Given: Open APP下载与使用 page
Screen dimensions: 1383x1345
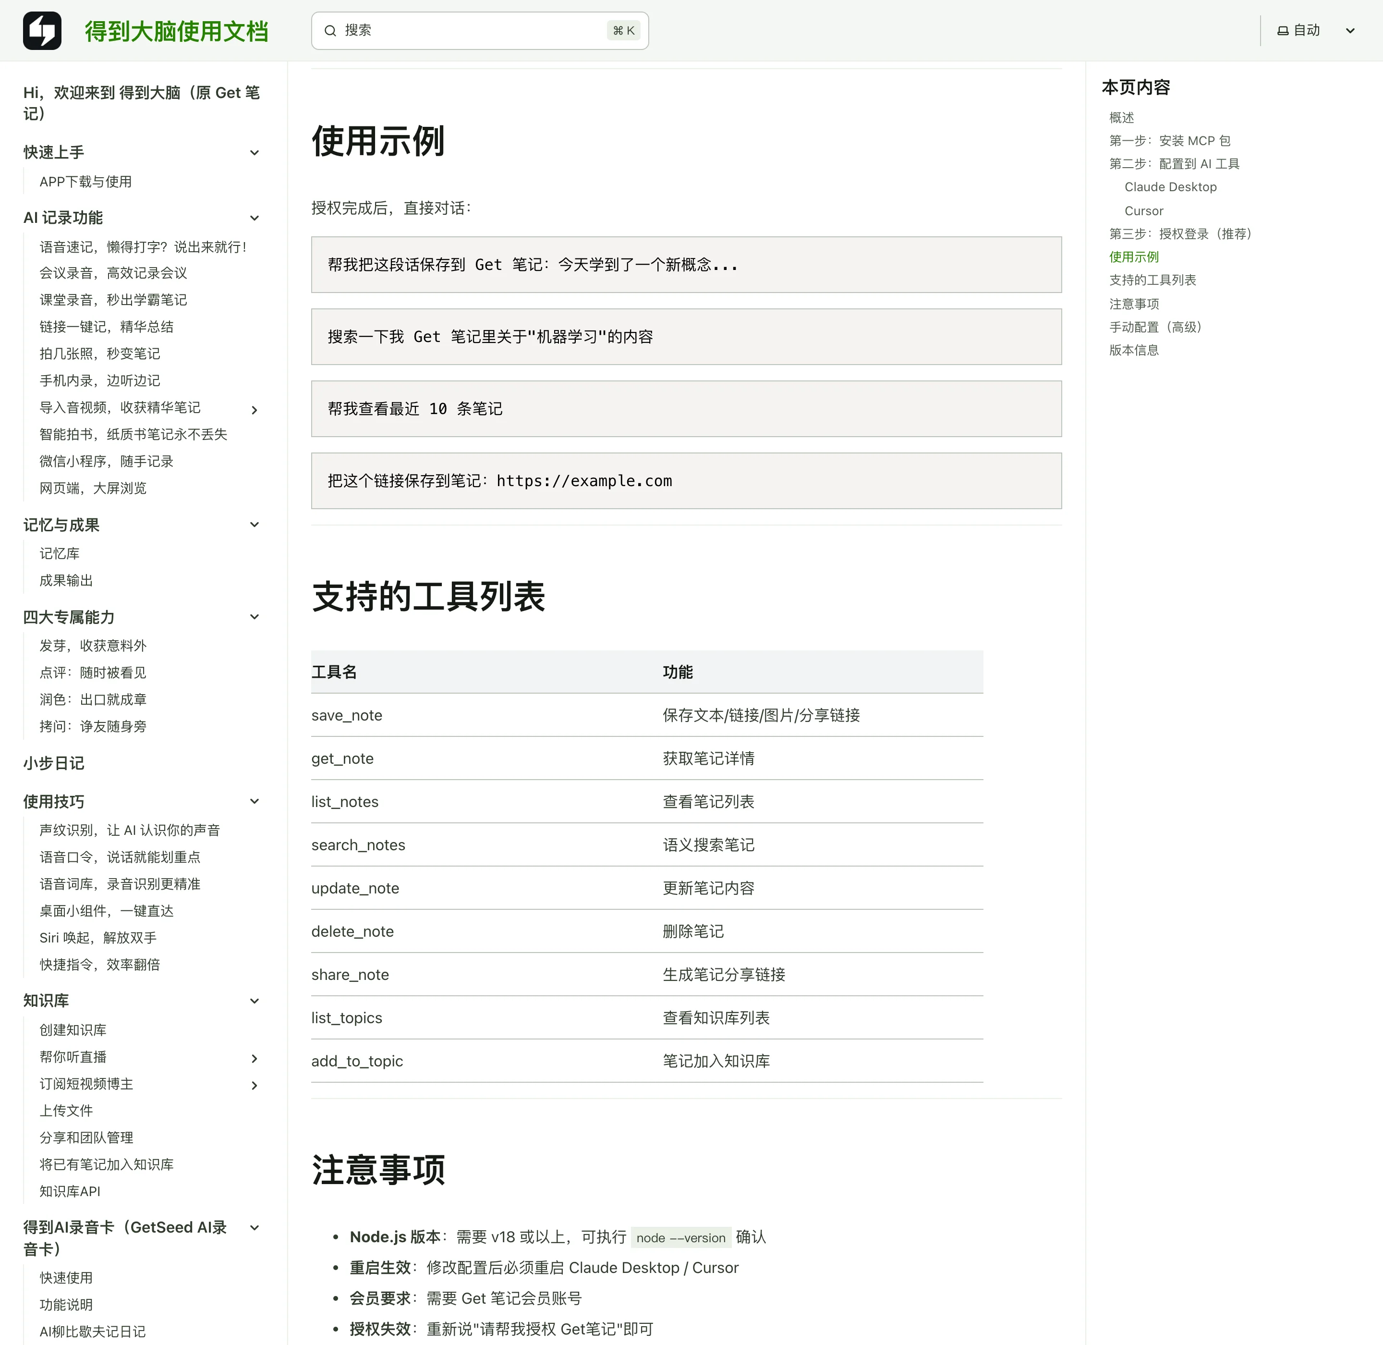Looking at the screenshot, I should 85,182.
